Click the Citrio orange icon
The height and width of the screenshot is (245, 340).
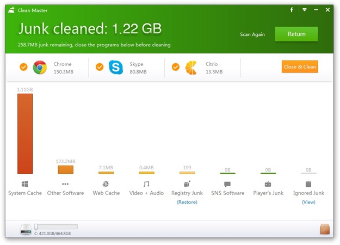point(191,68)
